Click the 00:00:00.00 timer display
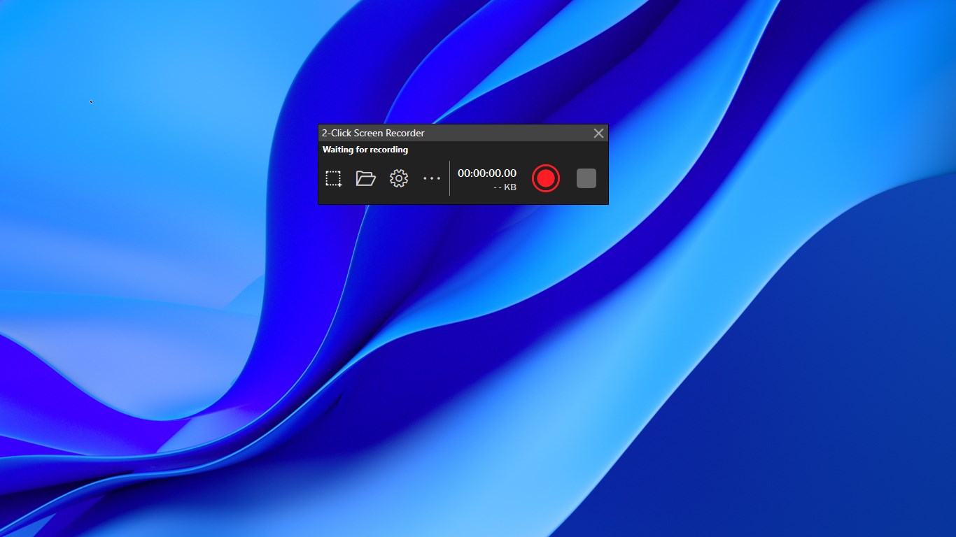Screen dimensions: 956x537 pos(487,173)
